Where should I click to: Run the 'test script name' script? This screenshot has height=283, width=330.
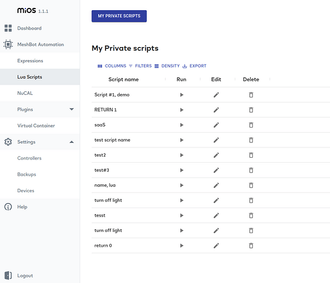(181, 140)
